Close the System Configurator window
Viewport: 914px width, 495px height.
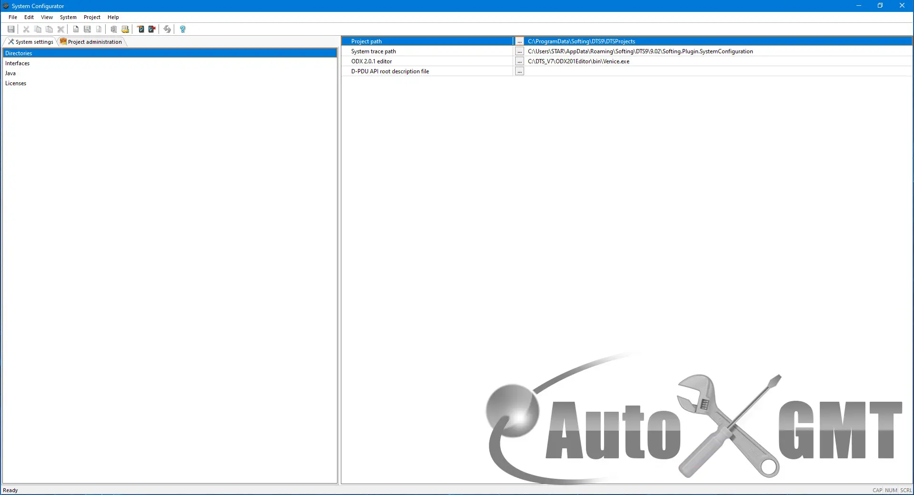pos(902,6)
